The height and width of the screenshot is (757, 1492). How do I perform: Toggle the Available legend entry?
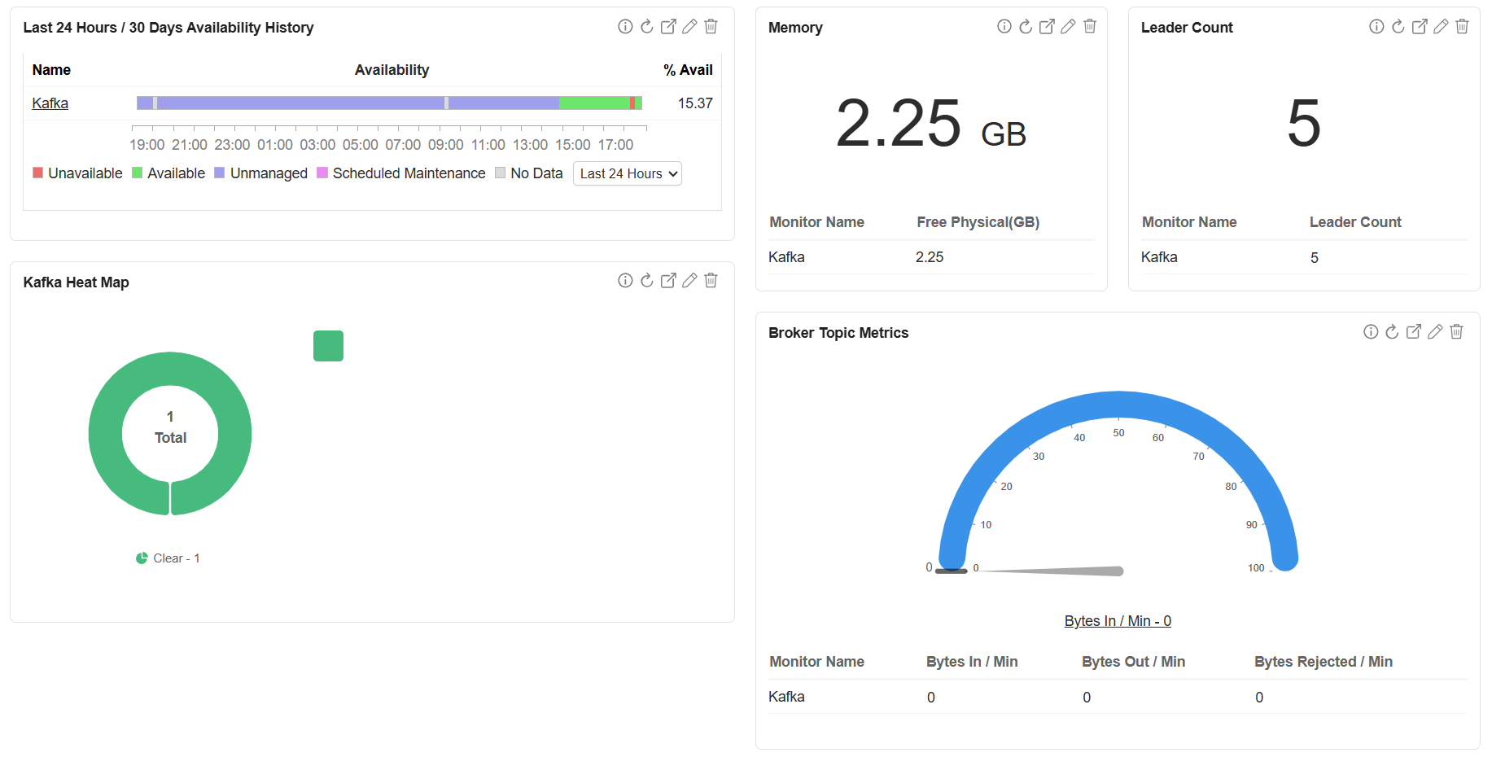168,173
